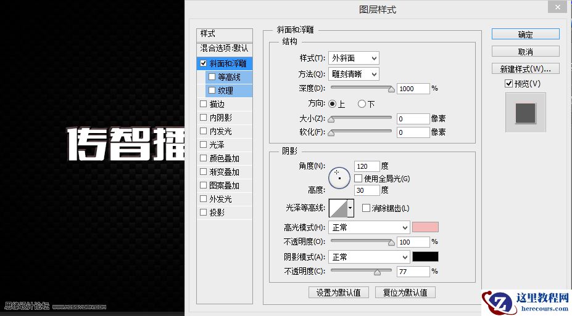Click 复位为默认值 button
572x316 pixels.
pyautogui.click(x=405, y=293)
